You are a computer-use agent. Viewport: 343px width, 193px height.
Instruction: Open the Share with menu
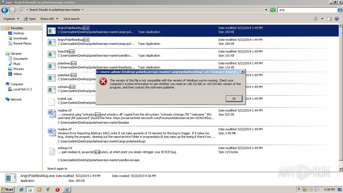(49, 19)
